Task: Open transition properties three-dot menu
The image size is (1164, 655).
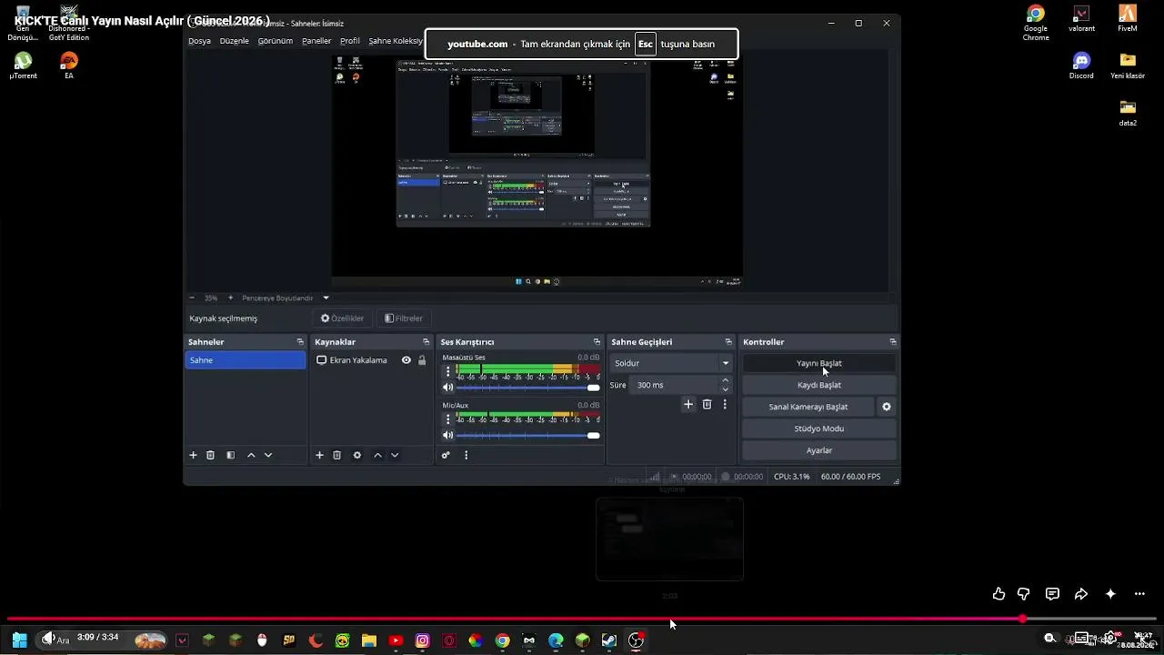Action: (x=725, y=404)
